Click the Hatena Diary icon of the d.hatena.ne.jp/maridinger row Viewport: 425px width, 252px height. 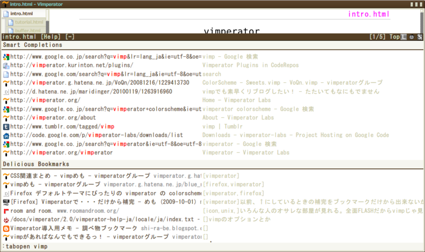coord(6,92)
